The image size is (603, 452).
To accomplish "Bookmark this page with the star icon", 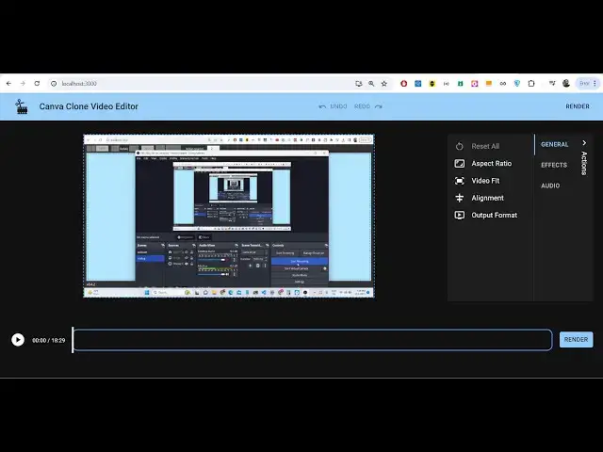I will point(383,84).
